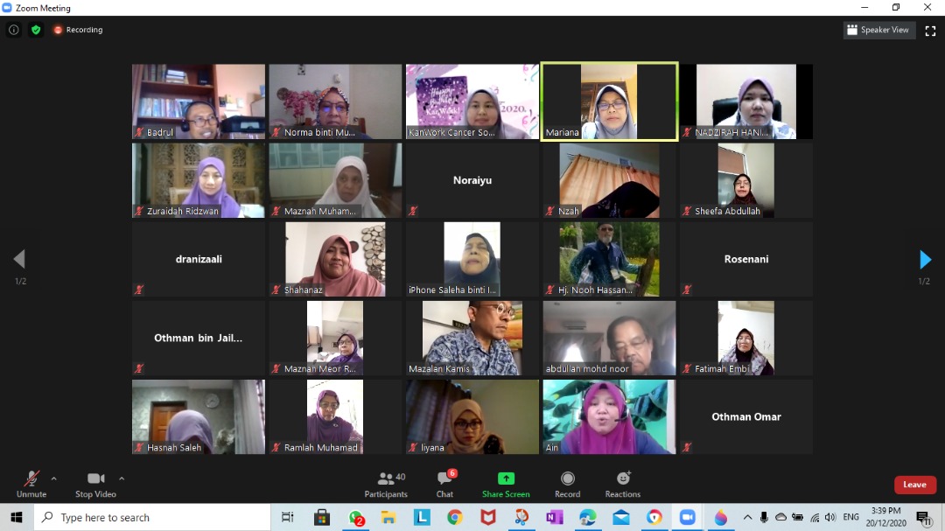Select the Othman Omar participant tile
945x531 pixels.
746,416
